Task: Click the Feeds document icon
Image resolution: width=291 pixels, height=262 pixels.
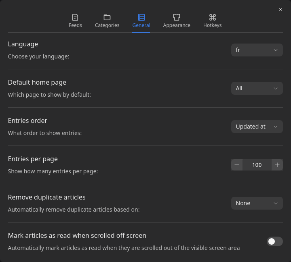Action: pos(75,17)
